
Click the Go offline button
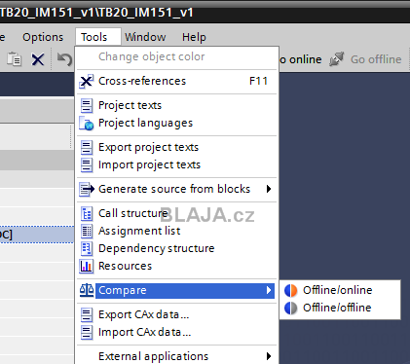pos(366,59)
